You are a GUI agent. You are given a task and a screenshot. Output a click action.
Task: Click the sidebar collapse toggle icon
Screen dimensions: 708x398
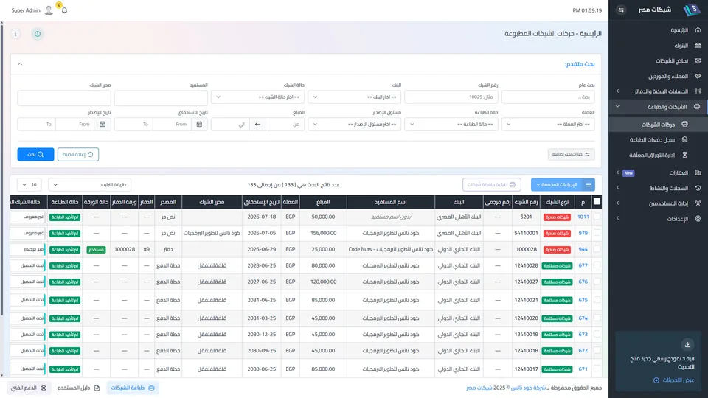[621, 10]
